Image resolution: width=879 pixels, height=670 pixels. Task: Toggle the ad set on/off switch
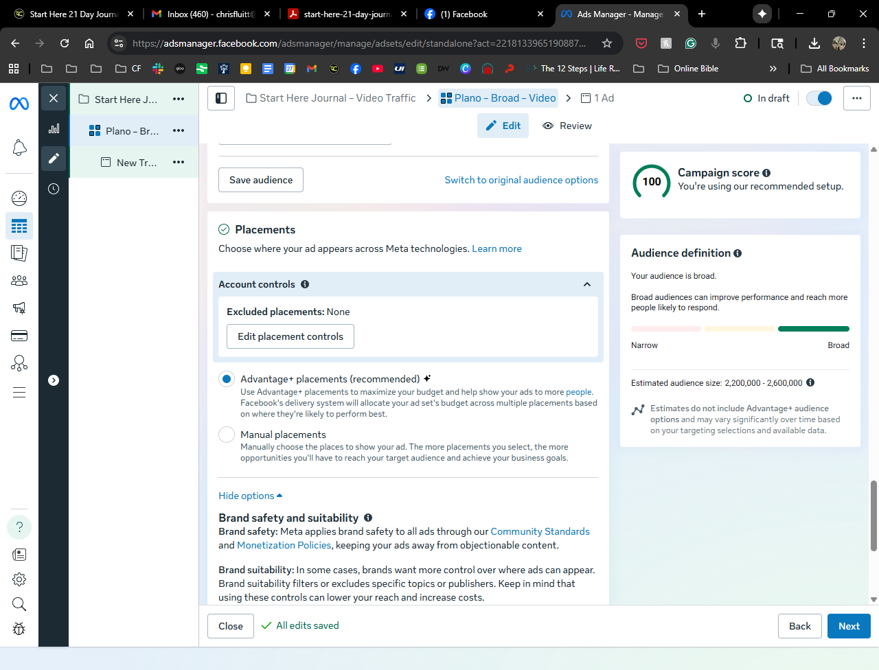click(x=819, y=98)
